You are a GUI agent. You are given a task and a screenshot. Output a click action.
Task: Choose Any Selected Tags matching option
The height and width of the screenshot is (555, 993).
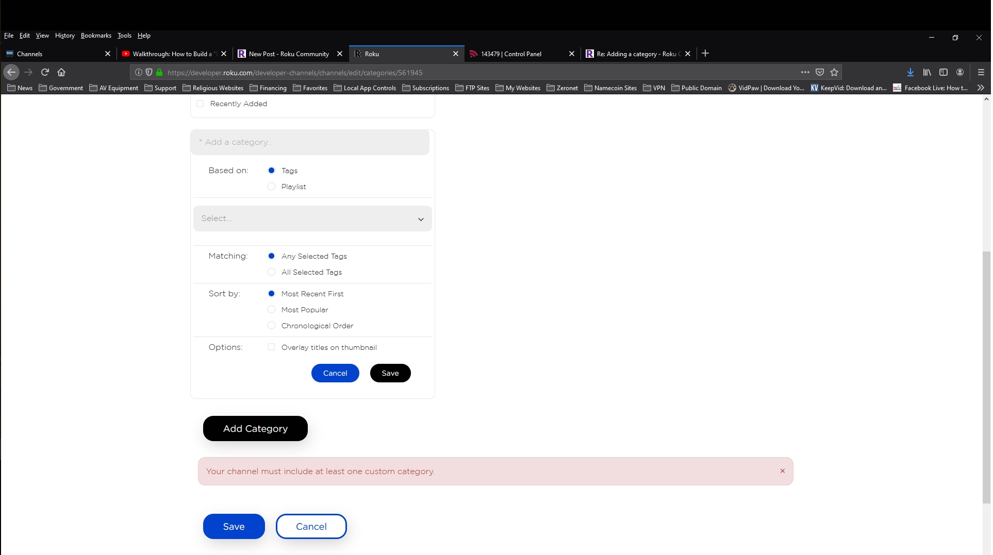tap(271, 256)
